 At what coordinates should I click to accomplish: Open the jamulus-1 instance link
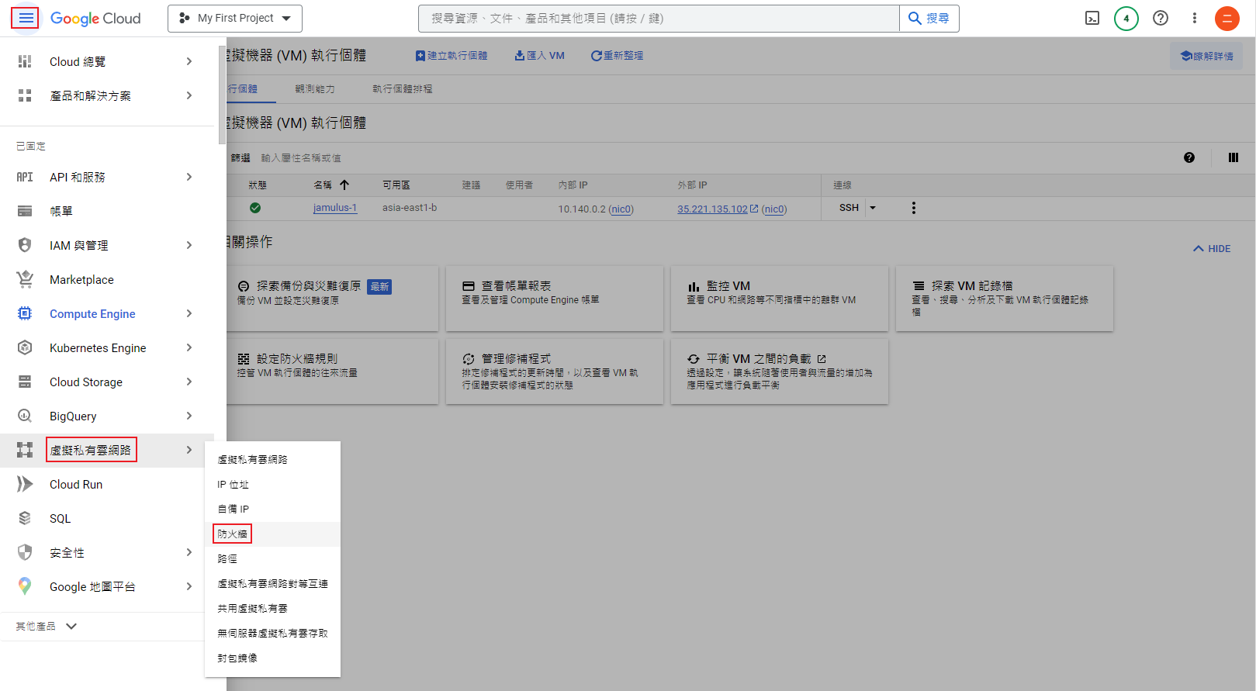[334, 208]
